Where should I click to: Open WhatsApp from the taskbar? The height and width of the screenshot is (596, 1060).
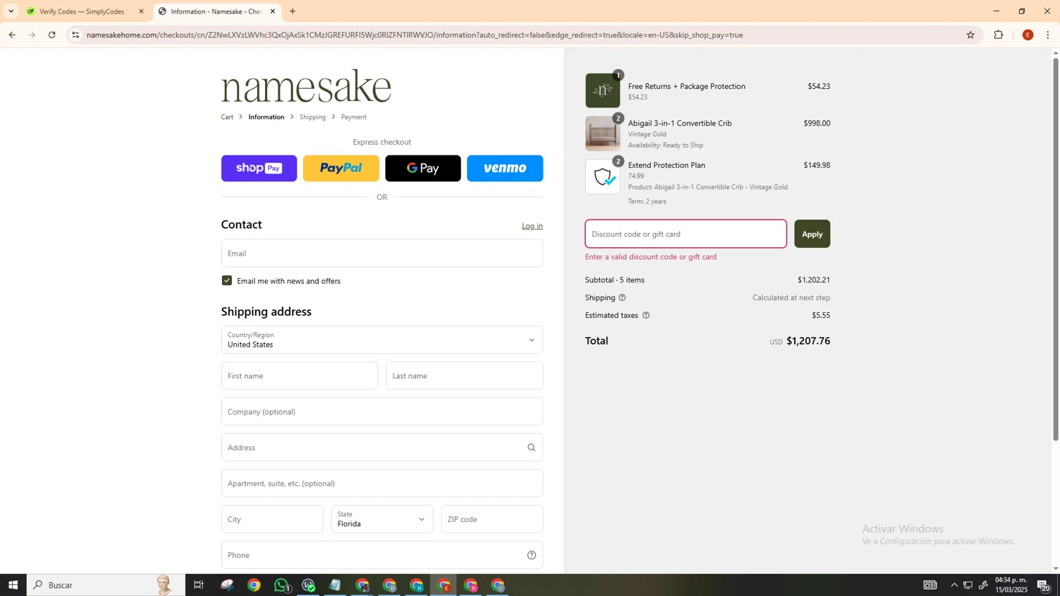tap(281, 585)
